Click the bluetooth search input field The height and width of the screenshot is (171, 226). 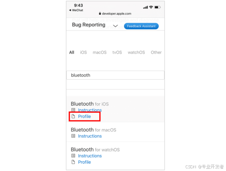[x=115, y=75]
